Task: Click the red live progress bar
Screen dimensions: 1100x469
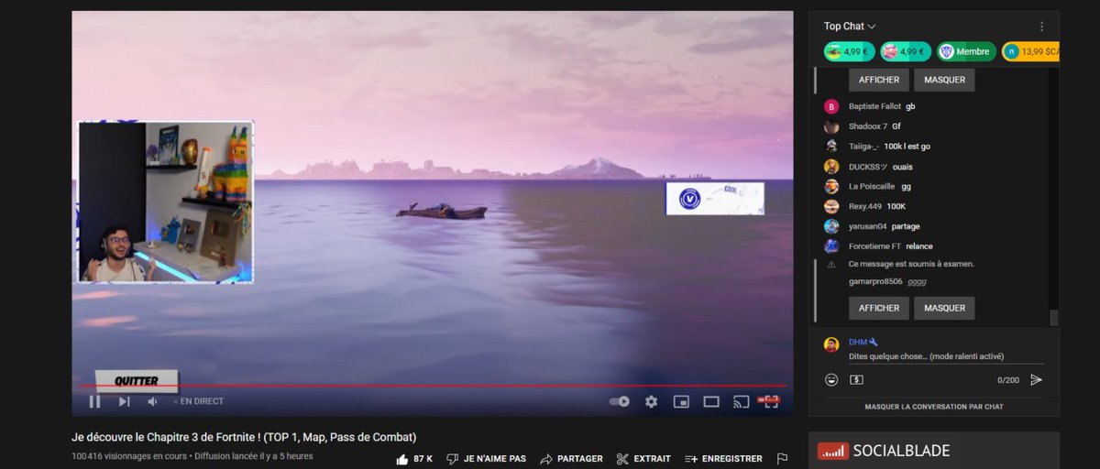Action: (x=433, y=386)
